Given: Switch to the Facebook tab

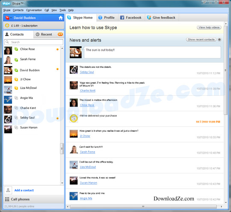Looking at the screenshot, I should click(x=131, y=18).
